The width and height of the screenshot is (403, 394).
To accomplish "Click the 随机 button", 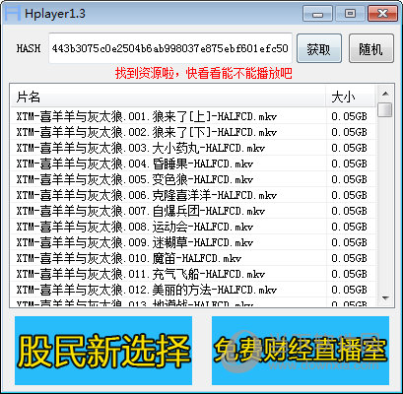I will pyautogui.click(x=371, y=48).
